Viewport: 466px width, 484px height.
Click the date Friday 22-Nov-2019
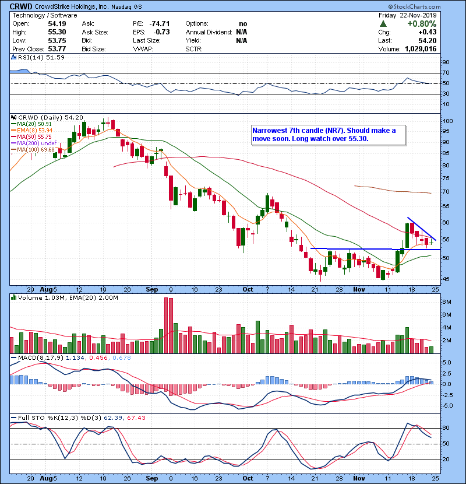(x=407, y=15)
